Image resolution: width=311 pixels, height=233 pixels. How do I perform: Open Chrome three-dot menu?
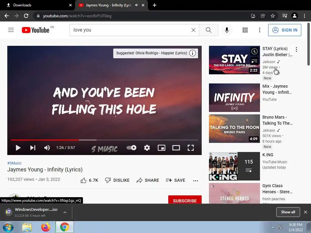click(x=304, y=16)
